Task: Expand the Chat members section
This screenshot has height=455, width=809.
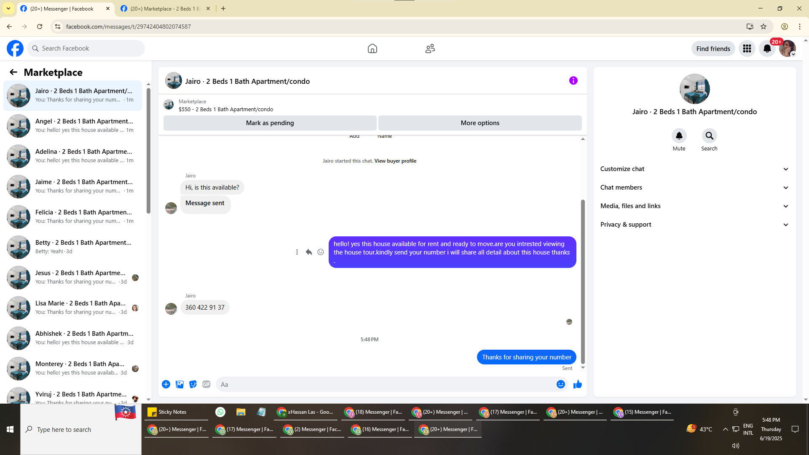Action: [x=694, y=187]
